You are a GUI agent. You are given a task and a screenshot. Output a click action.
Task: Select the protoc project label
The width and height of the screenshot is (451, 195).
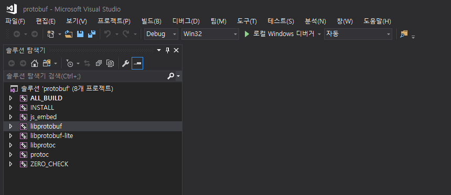pos(39,155)
